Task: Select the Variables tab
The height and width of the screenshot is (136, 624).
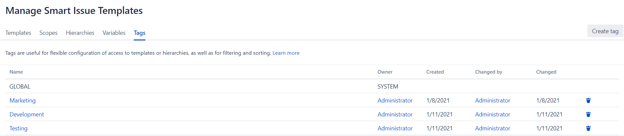Action: [114, 33]
